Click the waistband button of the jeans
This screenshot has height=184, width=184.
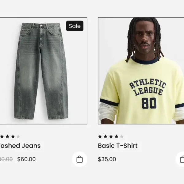click(41, 25)
